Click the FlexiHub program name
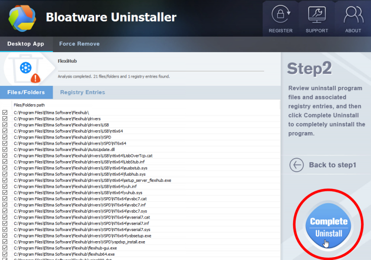The image size is (371, 260). click(67, 61)
